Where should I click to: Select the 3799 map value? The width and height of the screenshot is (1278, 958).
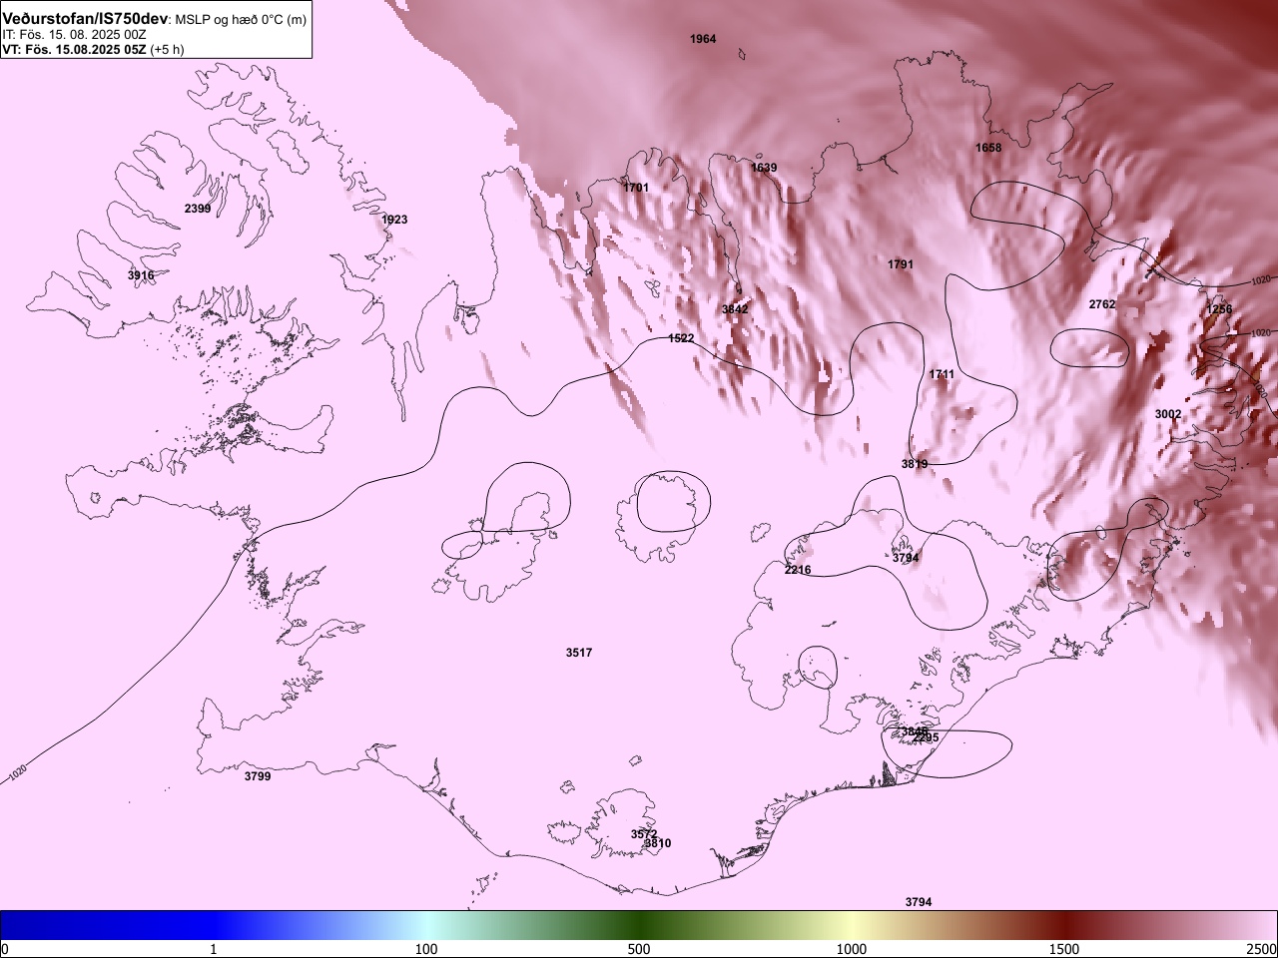point(258,776)
